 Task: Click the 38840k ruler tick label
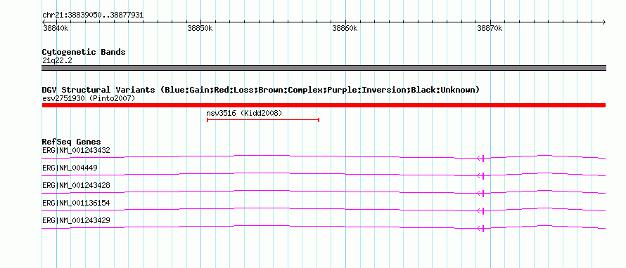click(55, 28)
